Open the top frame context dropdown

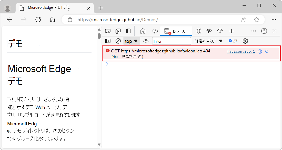[x=132, y=41]
